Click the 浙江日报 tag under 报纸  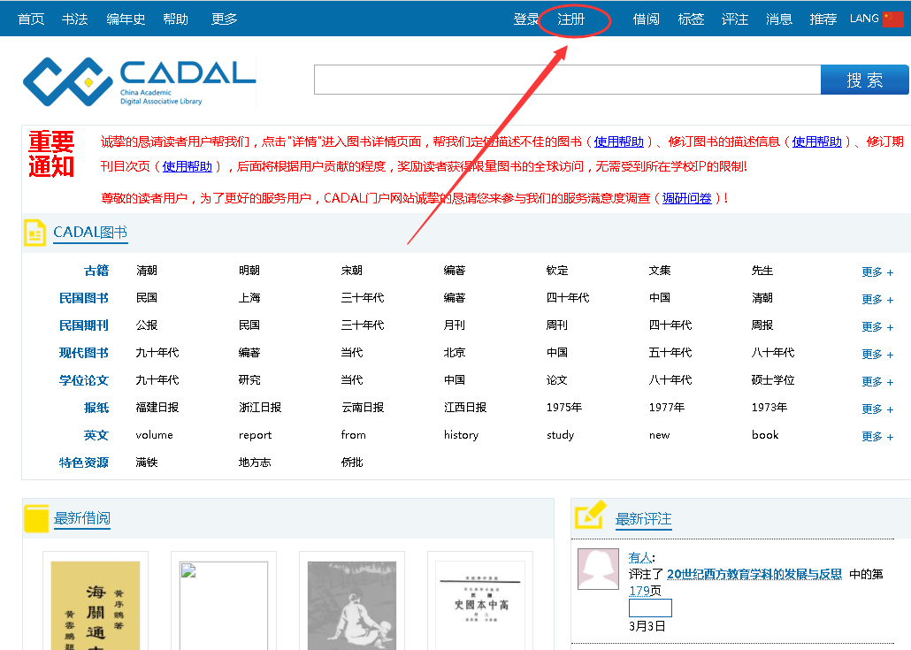tap(260, 408)
